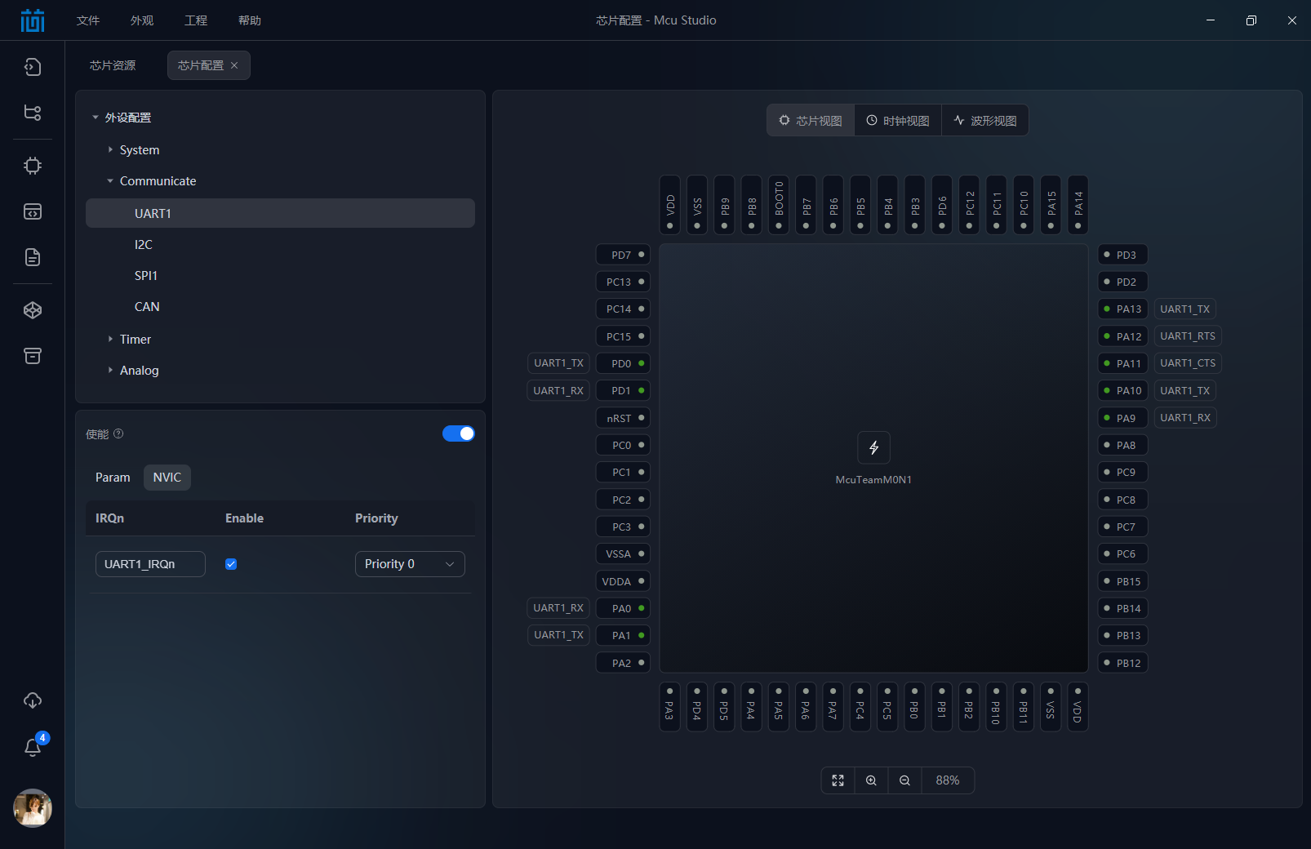The image size is (1311, 849).
Task: Zoom in using the magnifier plus icon
Action: coord(871,780)
